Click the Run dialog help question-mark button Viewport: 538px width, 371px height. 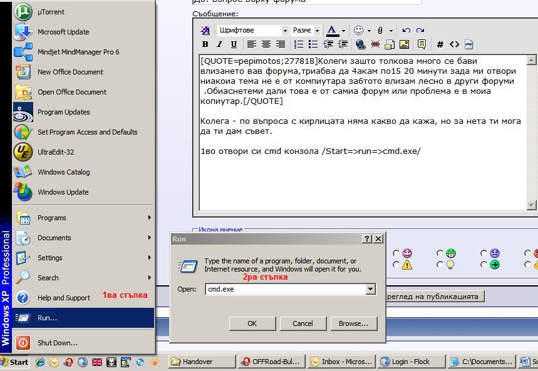(367, 238)
